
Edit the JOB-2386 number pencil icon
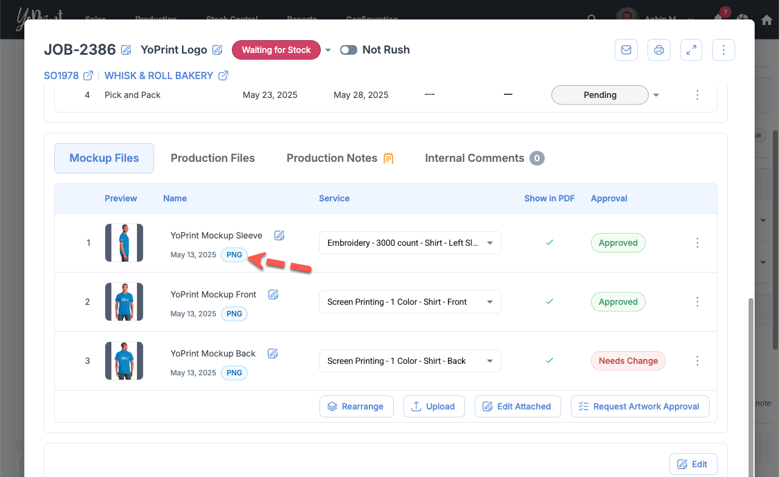coord(126,50)
